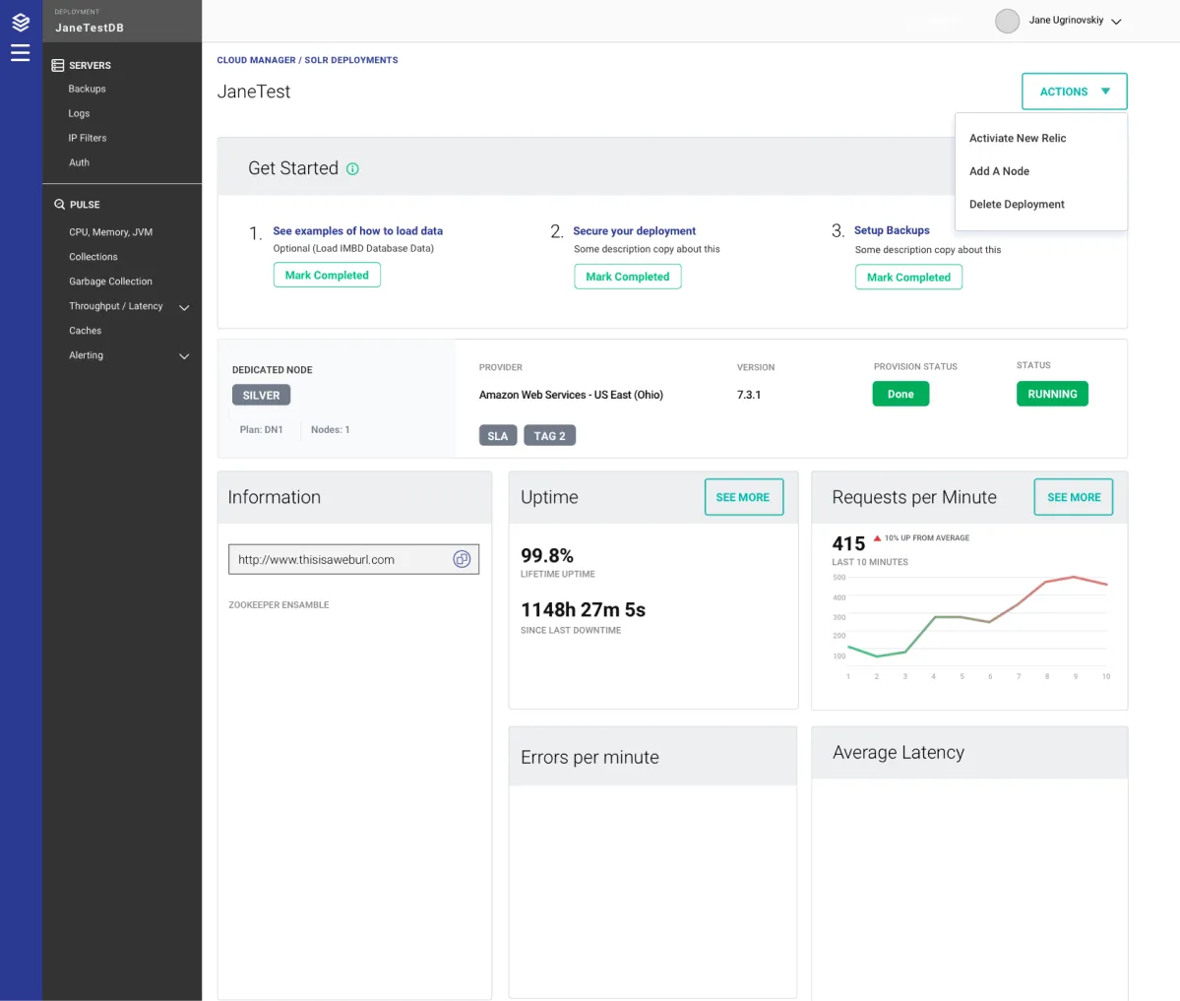This screenshot has height=1001, width=1180.
Task: Select Delete Deployment menu entry
Action: pos(1017,204)
